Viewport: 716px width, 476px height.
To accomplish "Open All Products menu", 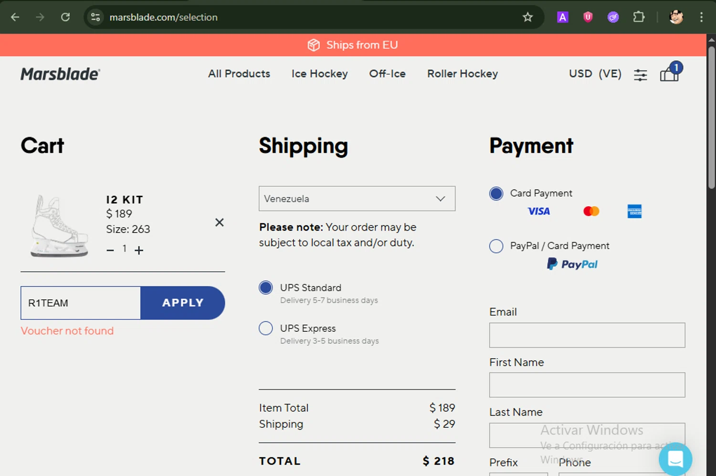I will coord(239,74).
